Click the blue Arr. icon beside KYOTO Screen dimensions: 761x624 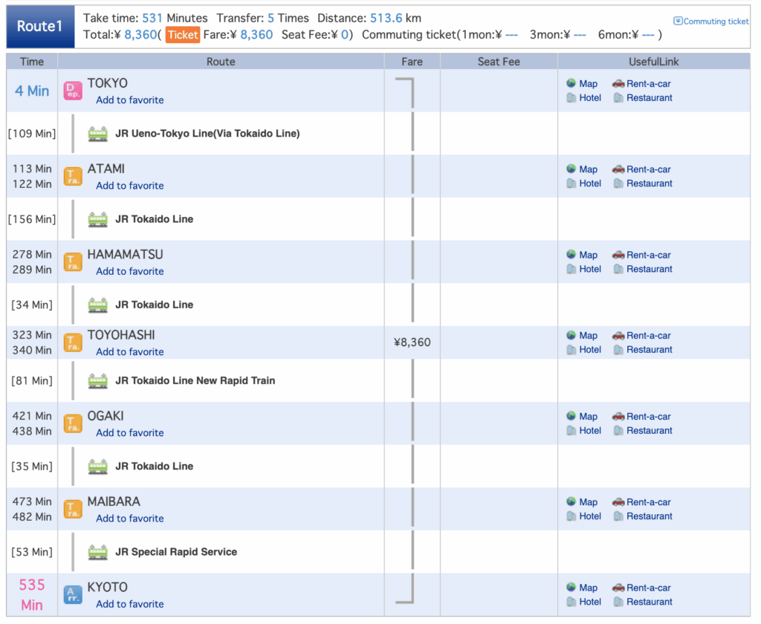tap(73, 595)
